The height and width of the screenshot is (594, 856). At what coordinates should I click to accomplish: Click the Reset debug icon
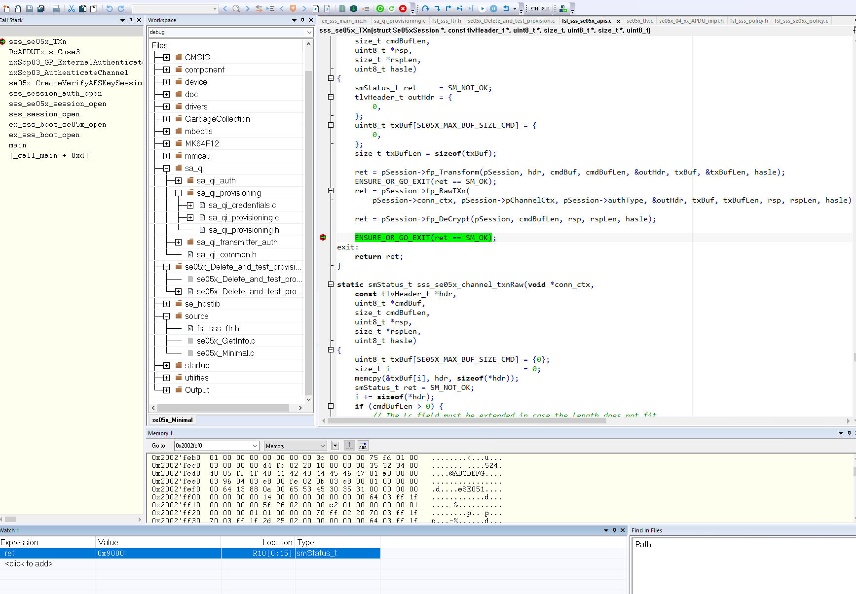click(507, 8)
